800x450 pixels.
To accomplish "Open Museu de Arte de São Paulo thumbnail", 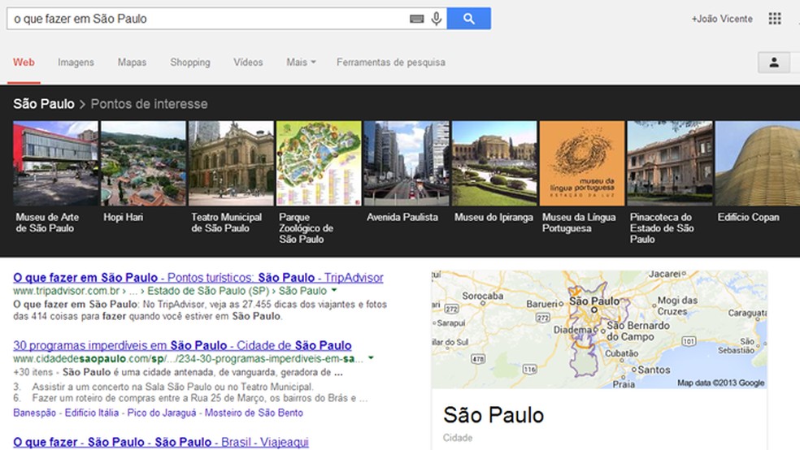I will 55,163.
